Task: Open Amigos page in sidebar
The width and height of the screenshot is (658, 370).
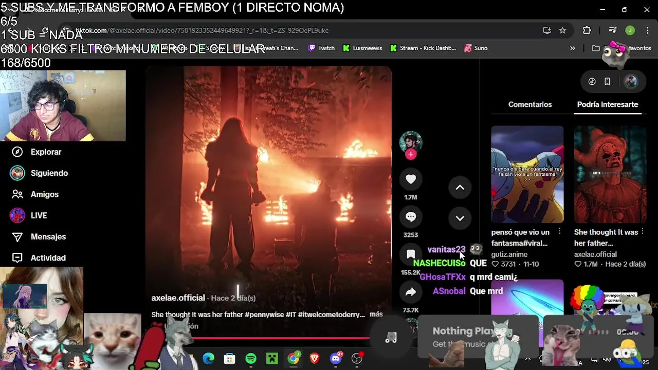Action: (35, 194)
